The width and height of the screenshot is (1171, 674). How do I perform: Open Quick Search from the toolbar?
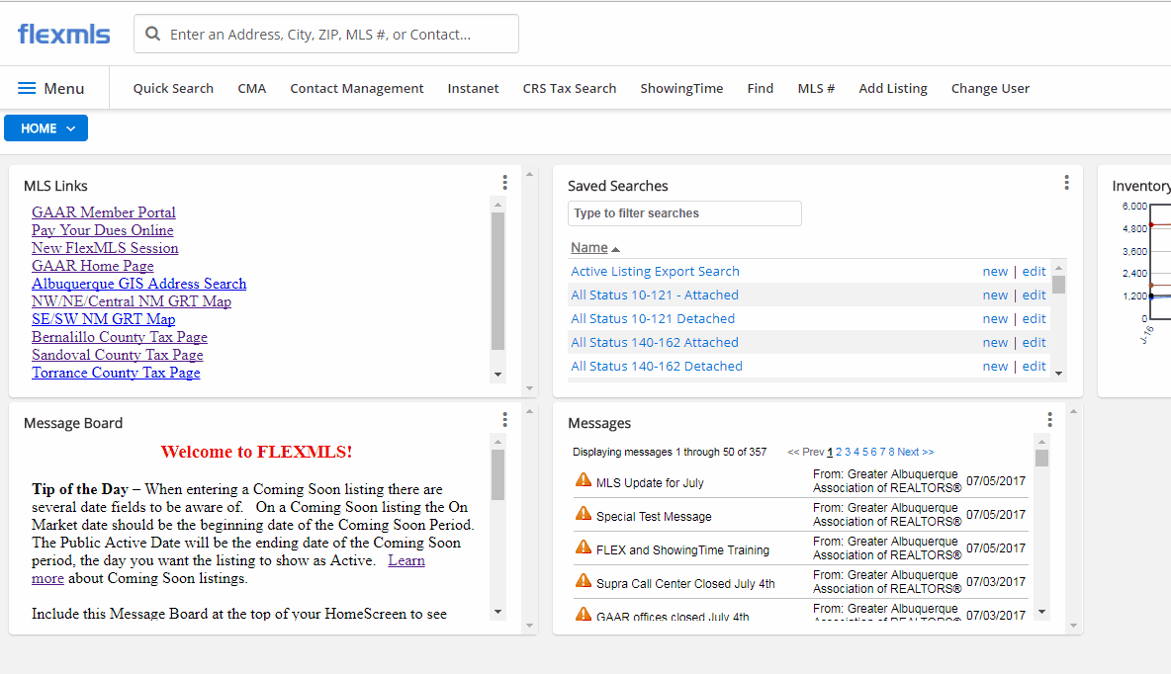click(173, 88)
